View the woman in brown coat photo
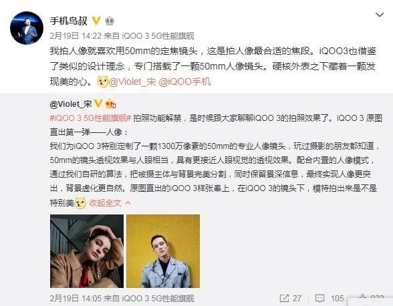393x306 pixels. coord(87,251)
